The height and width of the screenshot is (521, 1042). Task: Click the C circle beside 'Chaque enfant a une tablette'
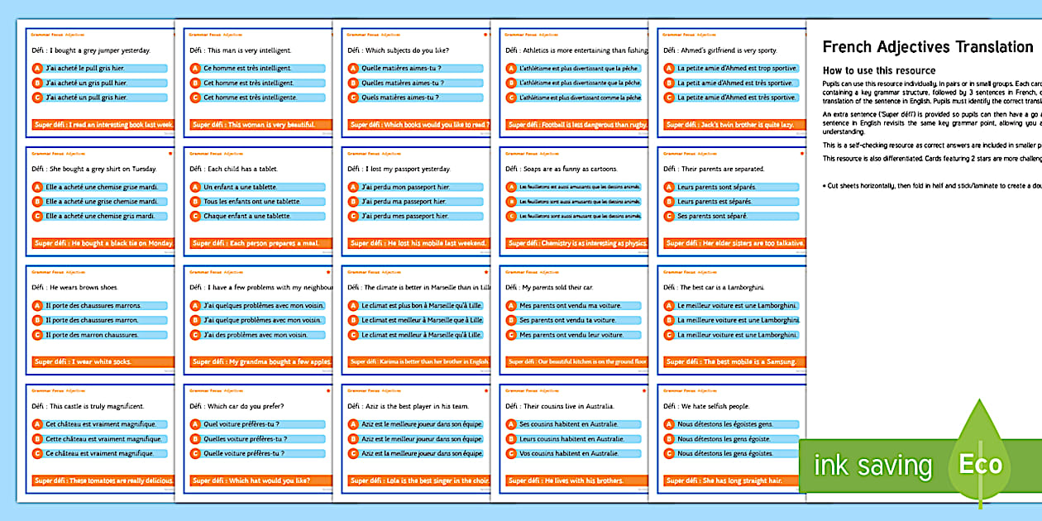[195, 217]
